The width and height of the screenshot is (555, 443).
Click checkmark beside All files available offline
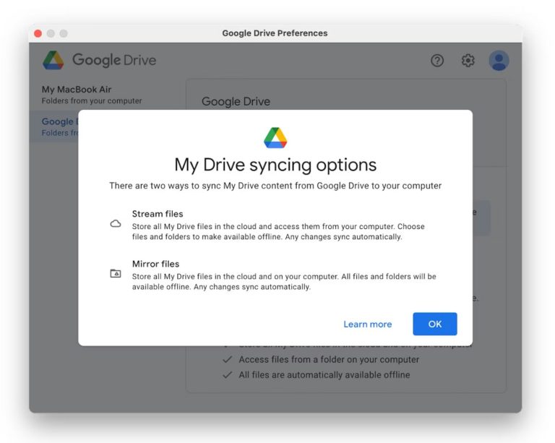[x=228, y=375]
